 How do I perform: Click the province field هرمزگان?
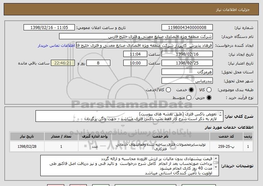[x=187, y=72]
